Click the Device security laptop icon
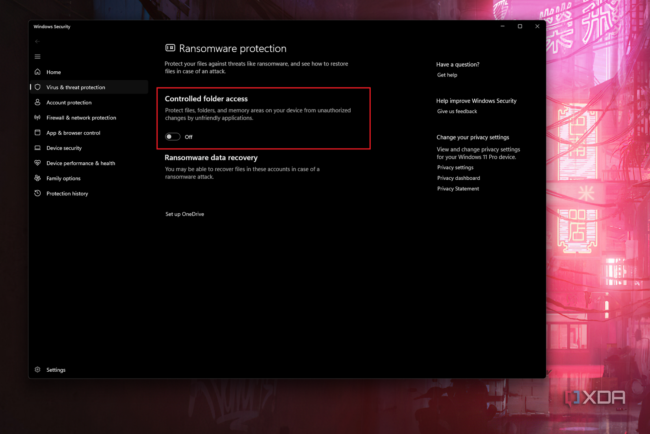The image size is (650, 434). point(37,148)
